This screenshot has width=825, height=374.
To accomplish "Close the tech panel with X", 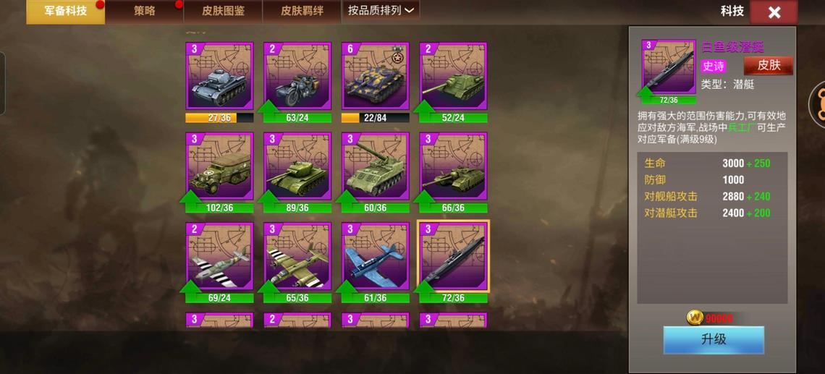I will click(774, 12).
